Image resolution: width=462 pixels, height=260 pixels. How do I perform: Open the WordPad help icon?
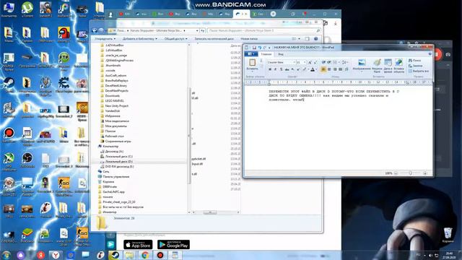(x=430, y=54)
